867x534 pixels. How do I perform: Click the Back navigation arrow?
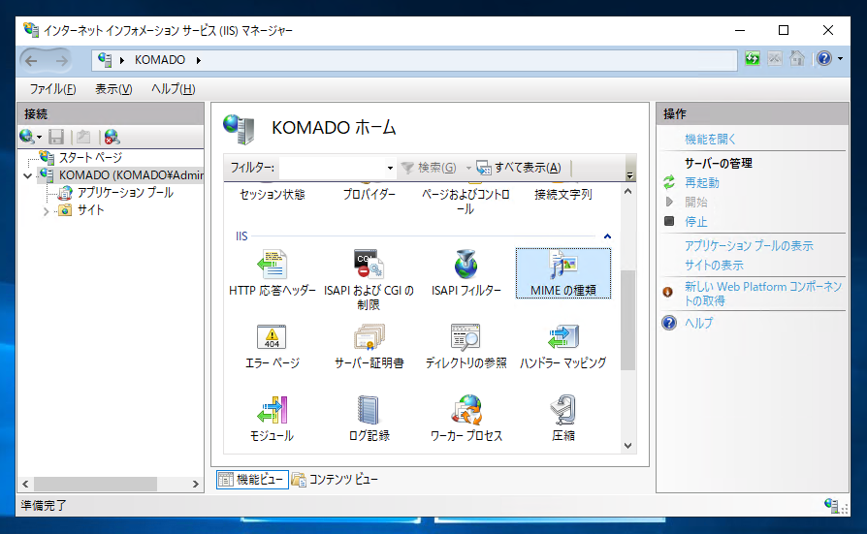point(31,60)
